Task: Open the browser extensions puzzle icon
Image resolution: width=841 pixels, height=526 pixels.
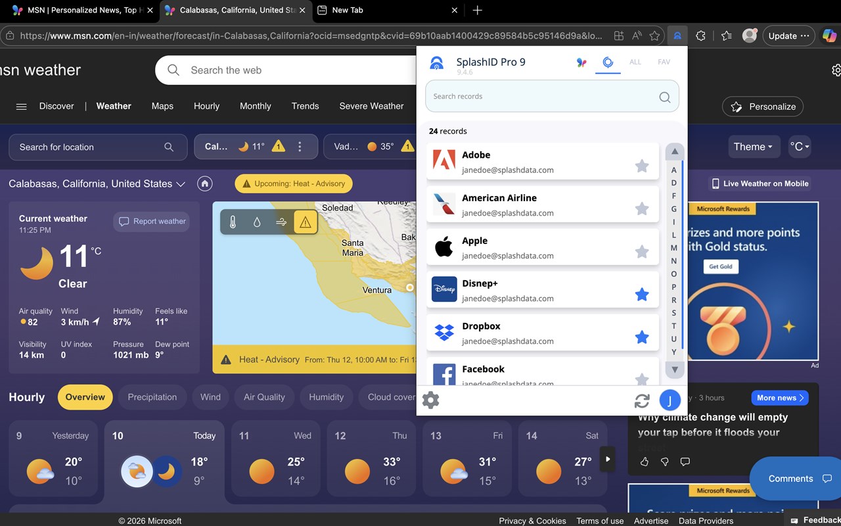Action: [x=701, y=36]
